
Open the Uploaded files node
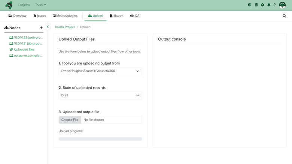[x=24, y=49]
